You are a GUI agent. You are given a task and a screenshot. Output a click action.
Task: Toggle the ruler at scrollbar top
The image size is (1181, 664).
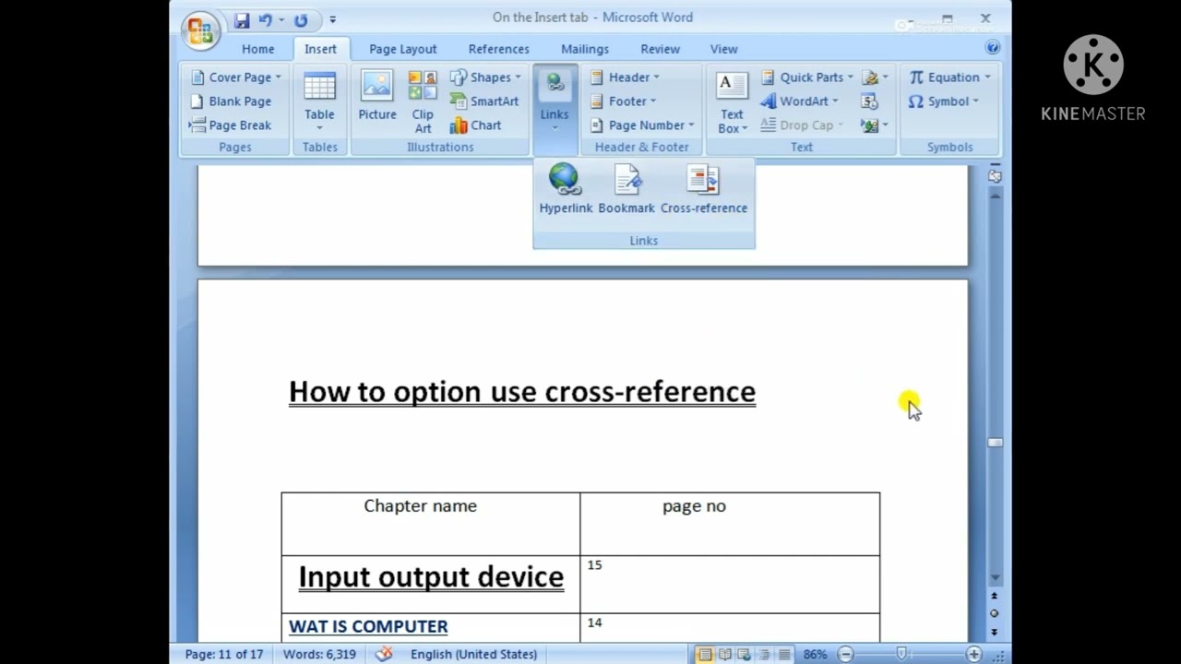995,175
